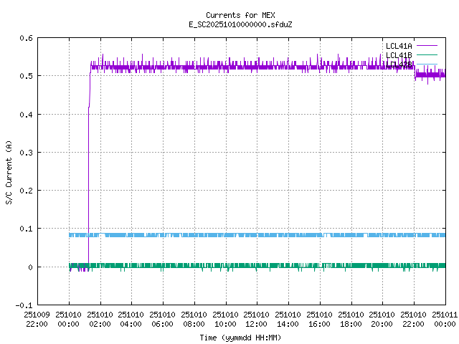Select the purple LCL41A legend line sample
The width and height of the screenshot is (459, 344).
(x=427, y=46)
